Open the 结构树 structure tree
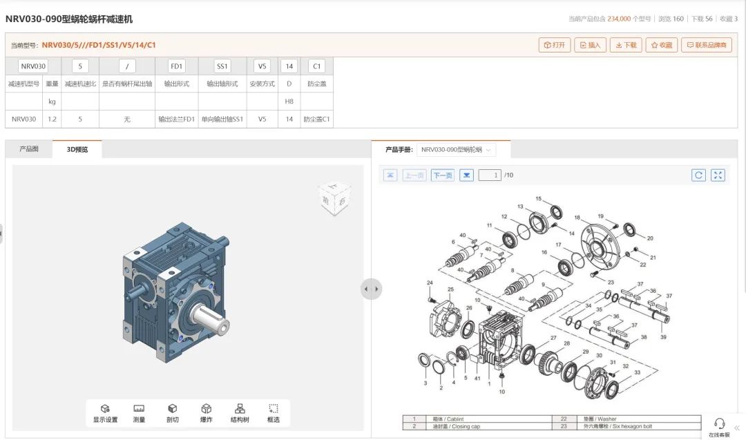Image resolution: width=746 pixels, height=440 pixels. click(240, 413)
